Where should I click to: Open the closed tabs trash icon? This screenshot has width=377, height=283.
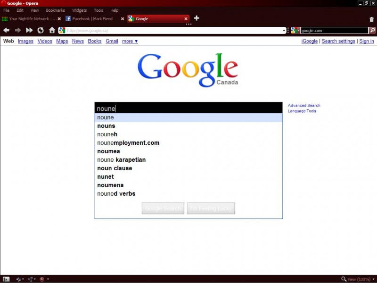tap(371, 19)
